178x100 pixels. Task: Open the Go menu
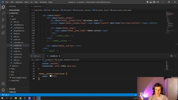[31, 2]
